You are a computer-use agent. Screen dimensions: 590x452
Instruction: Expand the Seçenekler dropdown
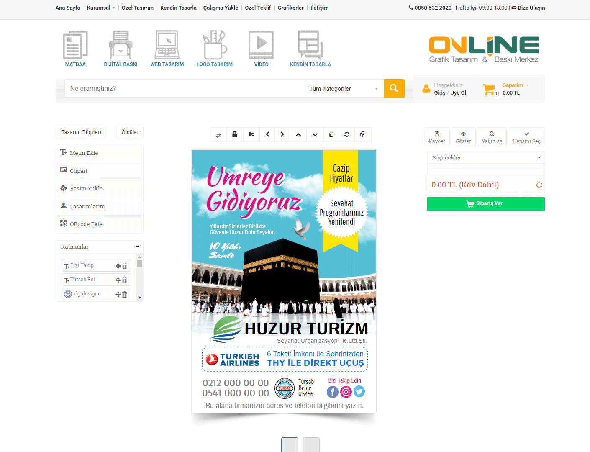[486, 157]
